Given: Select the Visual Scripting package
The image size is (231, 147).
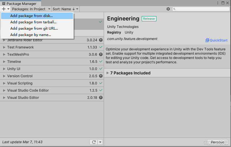Looking at the screenshot, I should [x=52, y=83].
